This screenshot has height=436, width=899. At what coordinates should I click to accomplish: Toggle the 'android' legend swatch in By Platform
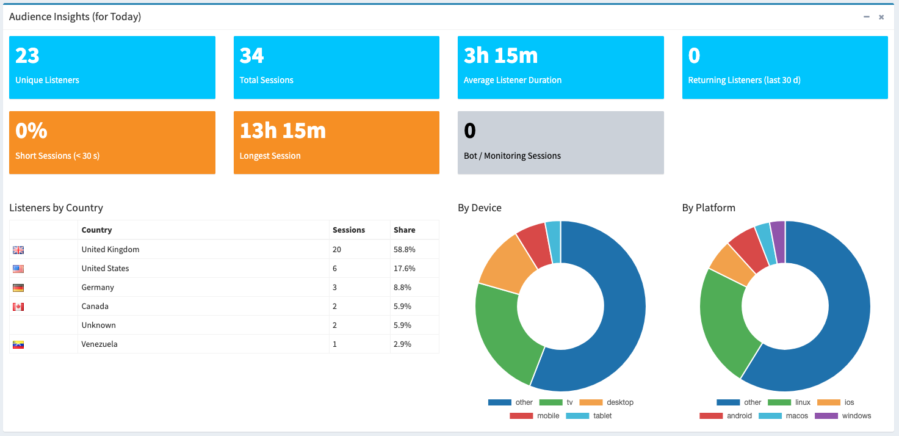711,416
